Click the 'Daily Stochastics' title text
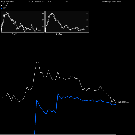135x135 pixels. tap(7, 2)
